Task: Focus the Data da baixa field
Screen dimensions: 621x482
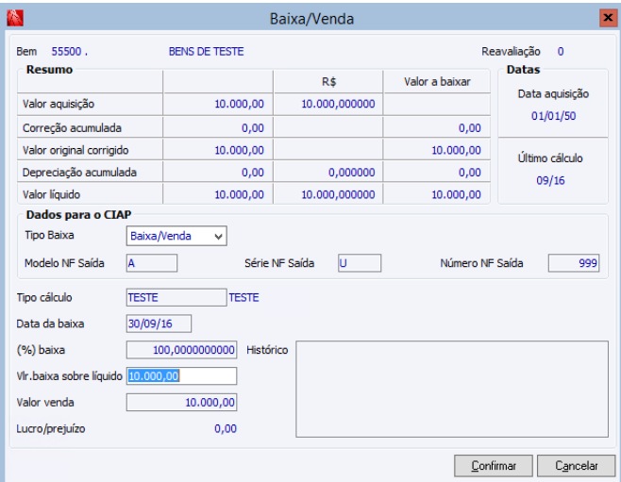Action: coord(159,324)
